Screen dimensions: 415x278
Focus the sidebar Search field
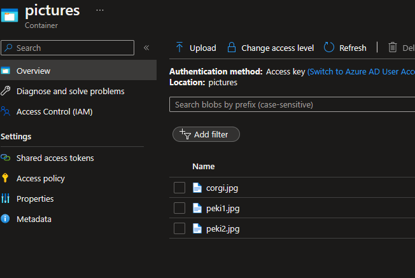click(x=67, y=48)
